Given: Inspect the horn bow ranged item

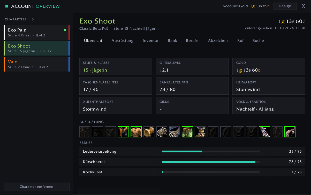Looking at the screenshot, I should 290,132.
